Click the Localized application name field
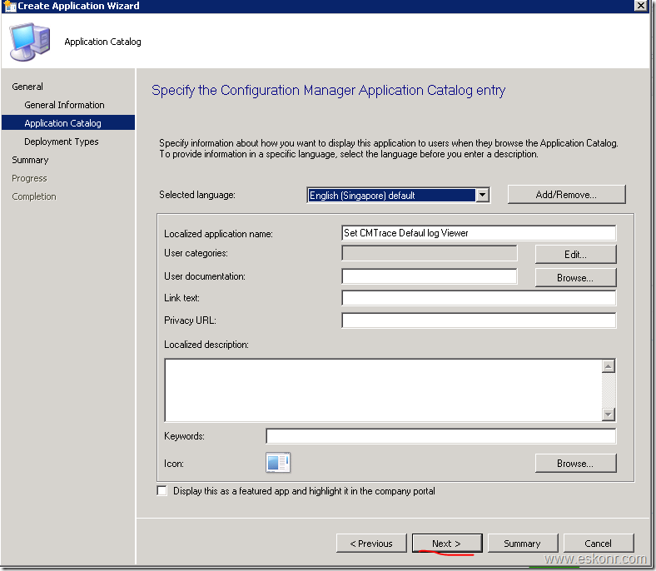Viewport: 656px width, 571px height. [479, 233]
